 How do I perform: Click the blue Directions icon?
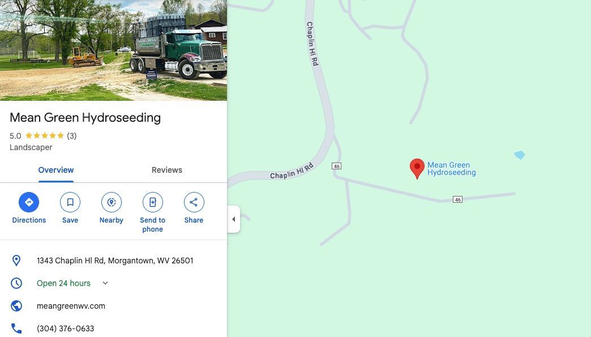click(x=29, y=202)
